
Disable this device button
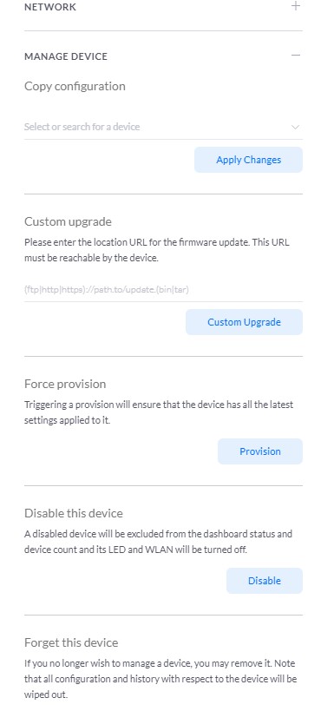tap(265, 581)
